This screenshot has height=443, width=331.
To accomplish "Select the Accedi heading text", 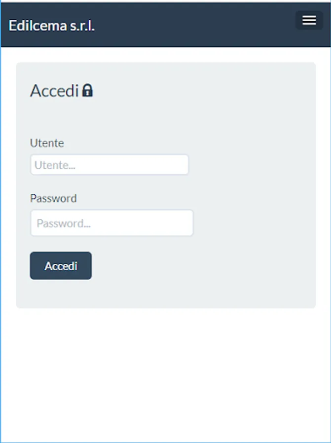I will (54, 91).
